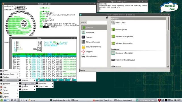Click the show desktop taskbar icon
Image resolution: width=182 pixels, height=102 pixels.
5,100
